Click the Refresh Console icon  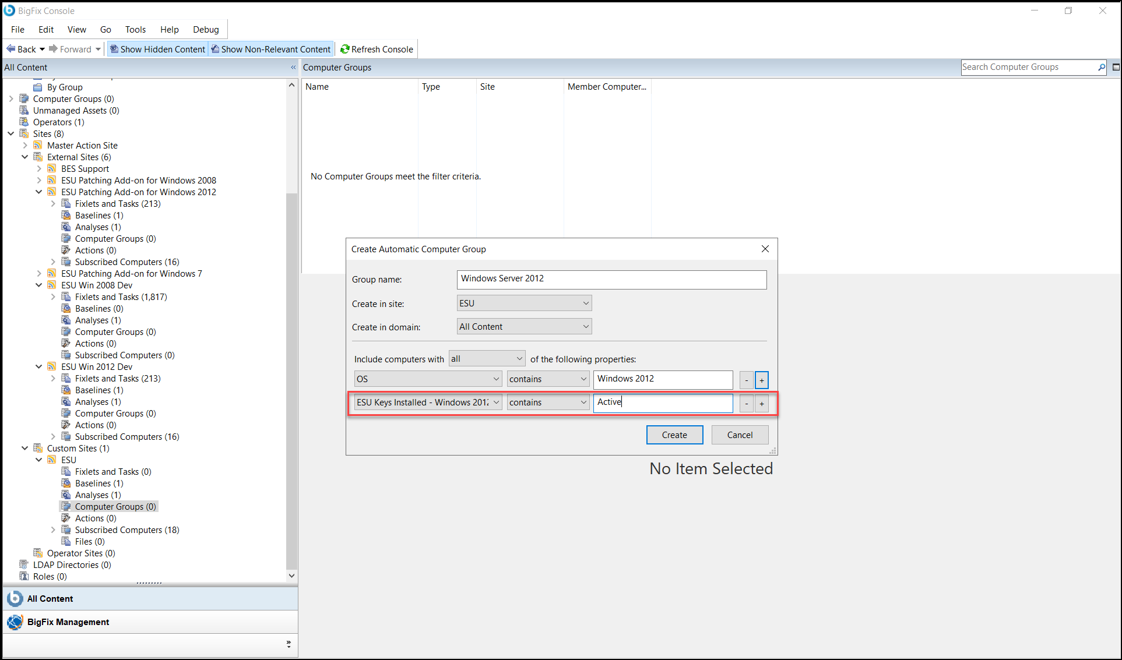344,50
